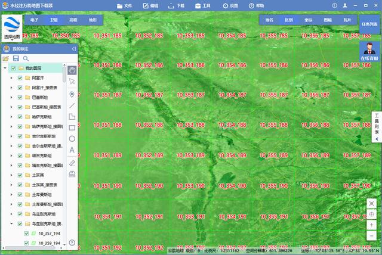Expand the 吉尔吉斯斯坦 folder
The image size is (382, 255).
click(x=11, y=136)
